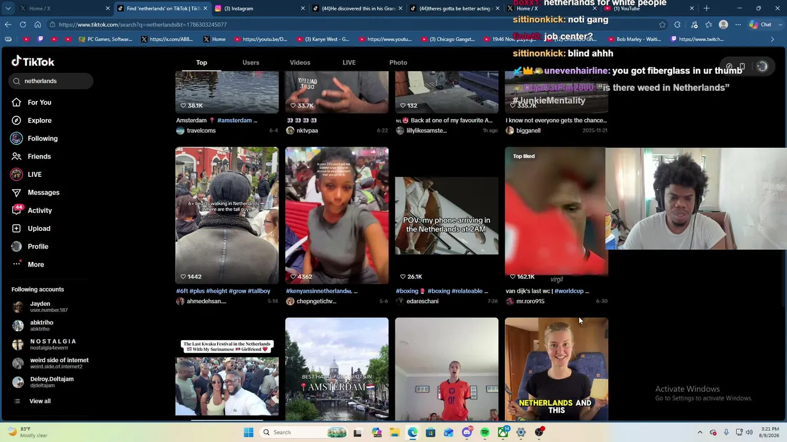The image size is (787, 442).
Task: Open Settings from the taskbar
Action: pyautogui.click(x=521, y=432)
